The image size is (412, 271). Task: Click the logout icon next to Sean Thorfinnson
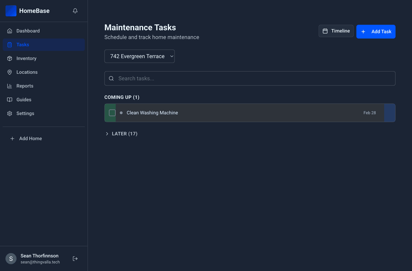point(75,258)
